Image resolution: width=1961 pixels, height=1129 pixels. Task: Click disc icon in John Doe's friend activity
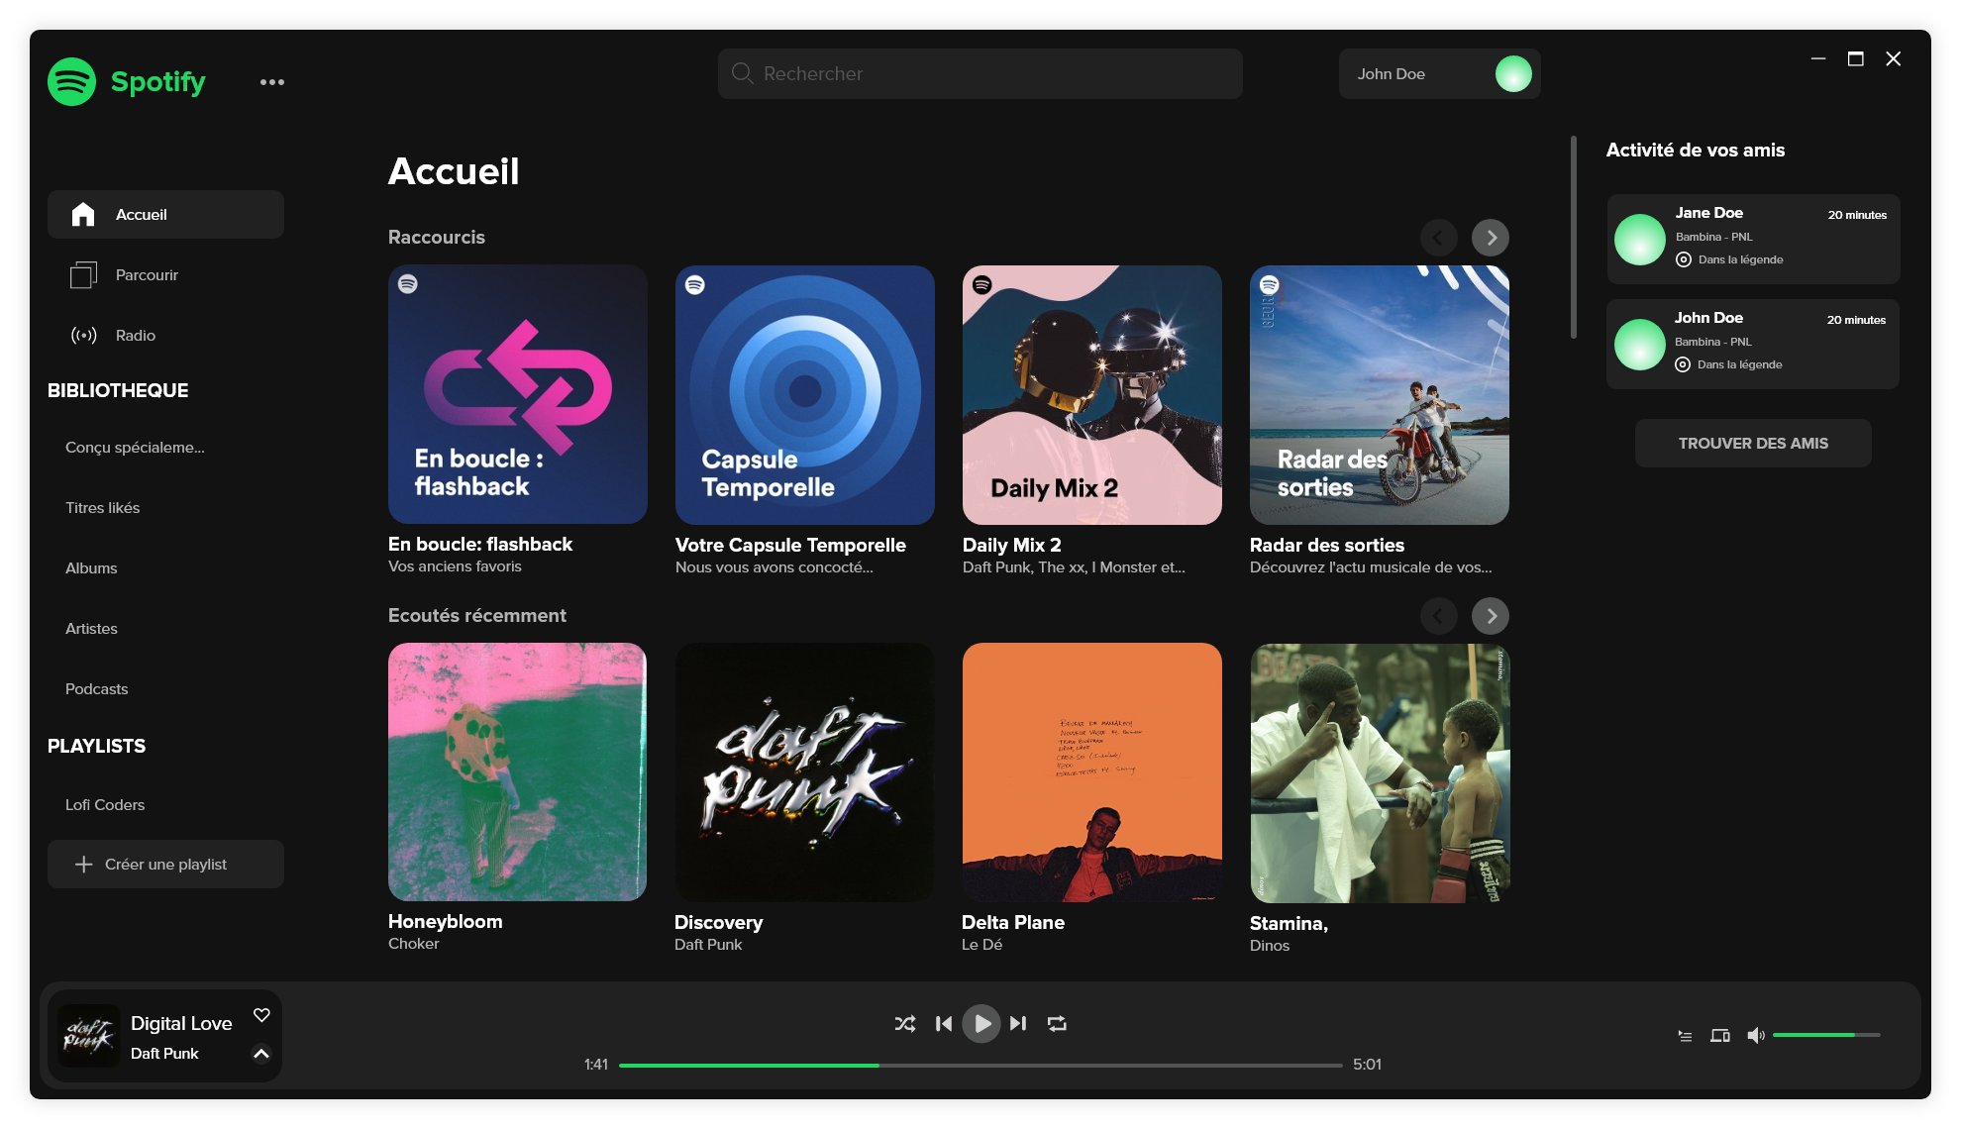[1683, 364]
